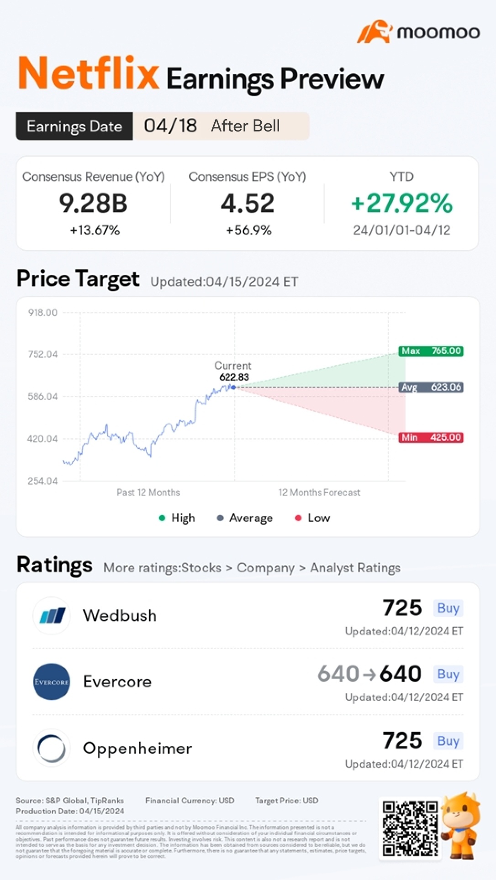This screenshot has width=496, height=880.
Task: Click the Evercore round logo
Action: [x=52, y=682]
